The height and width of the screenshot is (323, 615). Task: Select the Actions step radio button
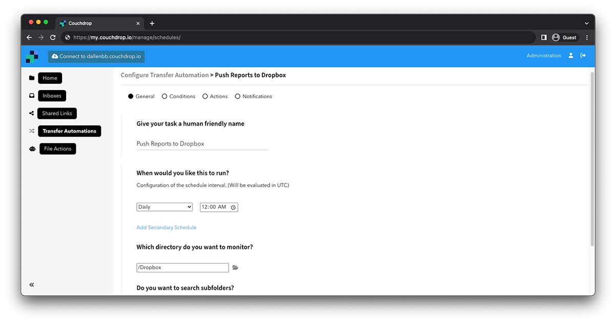click(x=205, y=96)
